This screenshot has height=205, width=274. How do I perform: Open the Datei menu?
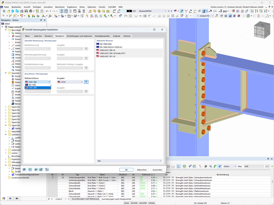point(6,7)
